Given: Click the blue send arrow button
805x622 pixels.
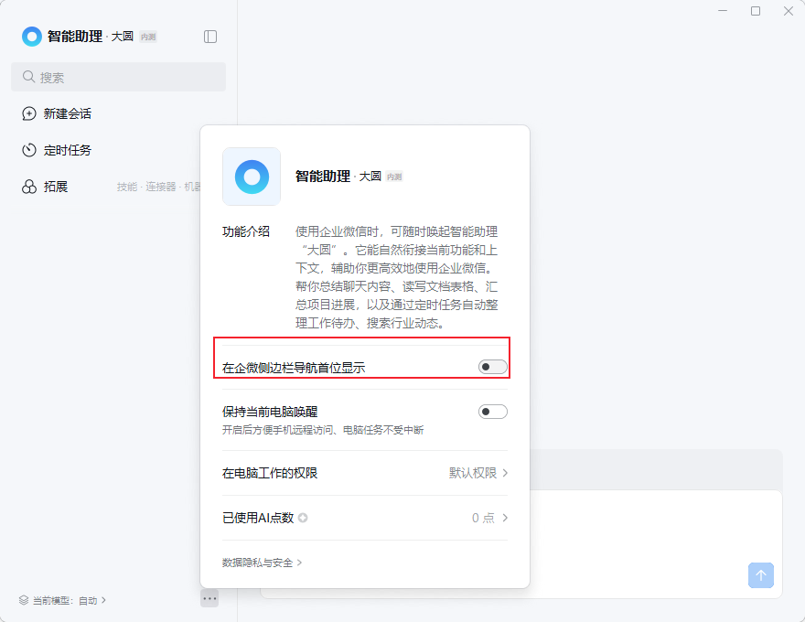Looking at the screenshot, I should [761, 575].
